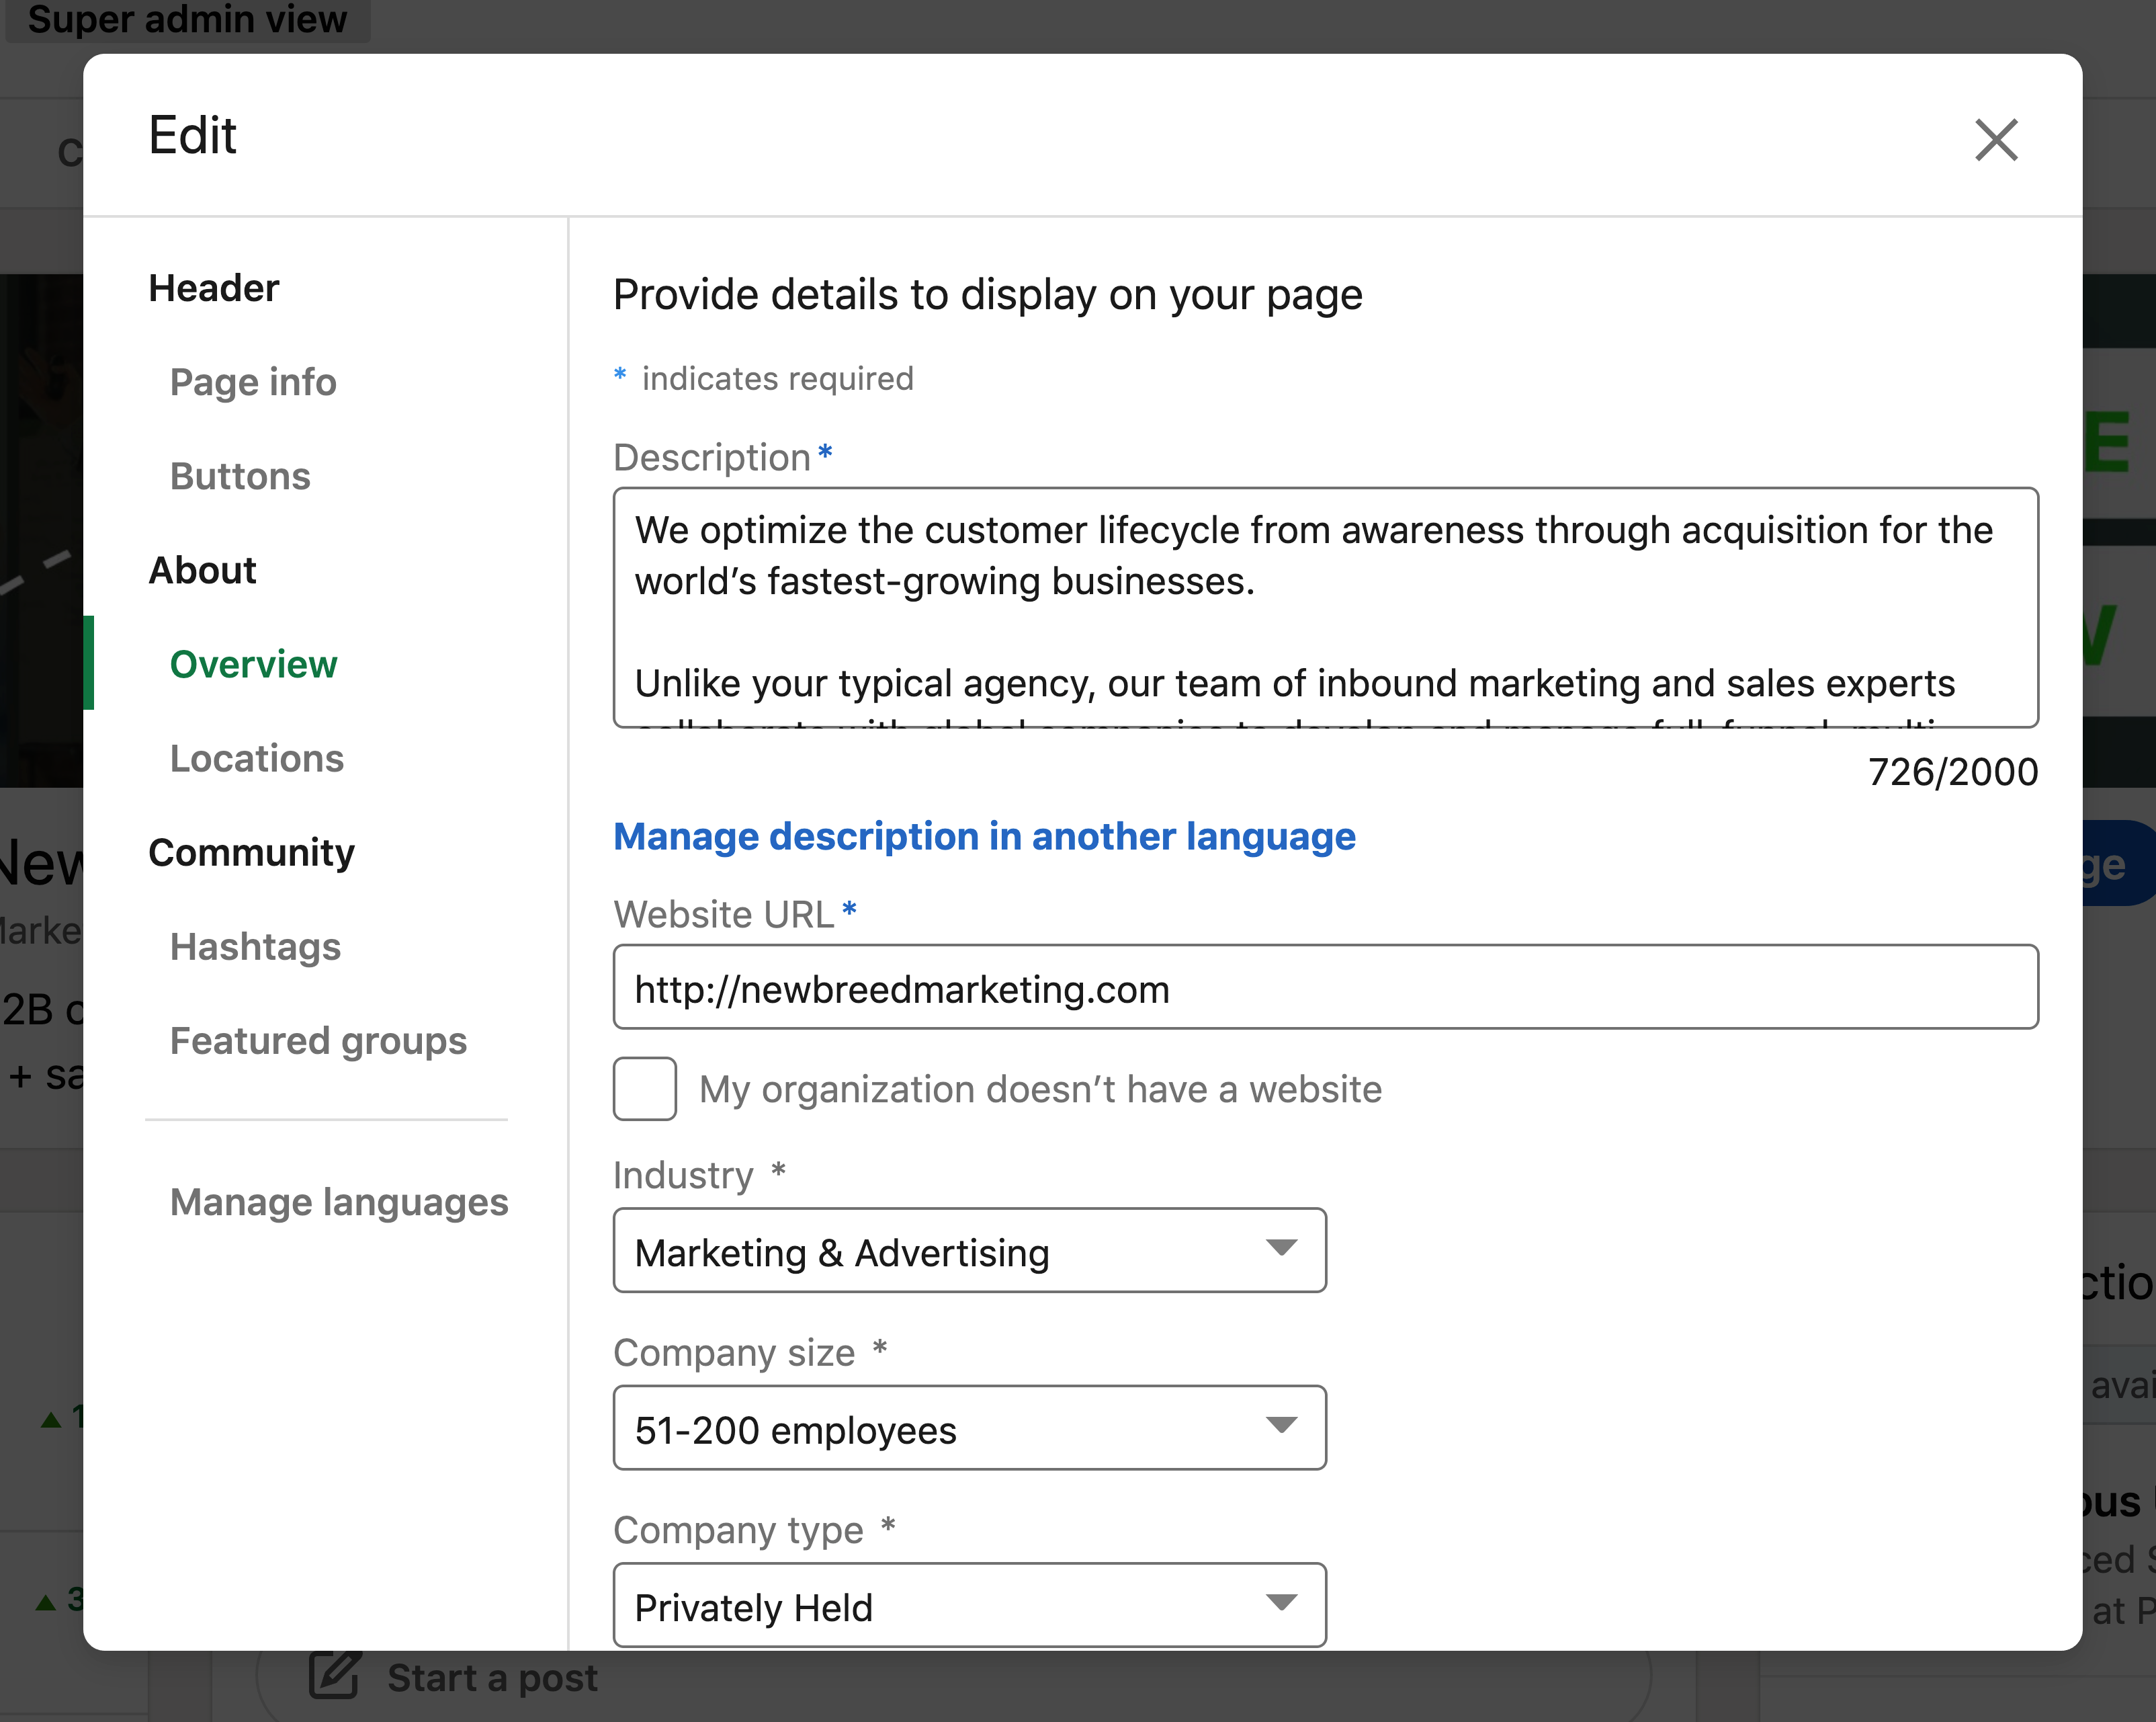Image resolution: width=2156 pixels, height=1722 pixels.
Task: Open the Marketing & Advertising industry dropdown
Action: click(x=968, y=1251)
